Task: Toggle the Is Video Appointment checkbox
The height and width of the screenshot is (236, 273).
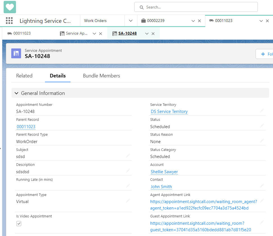Action: [x=19, y=223]
